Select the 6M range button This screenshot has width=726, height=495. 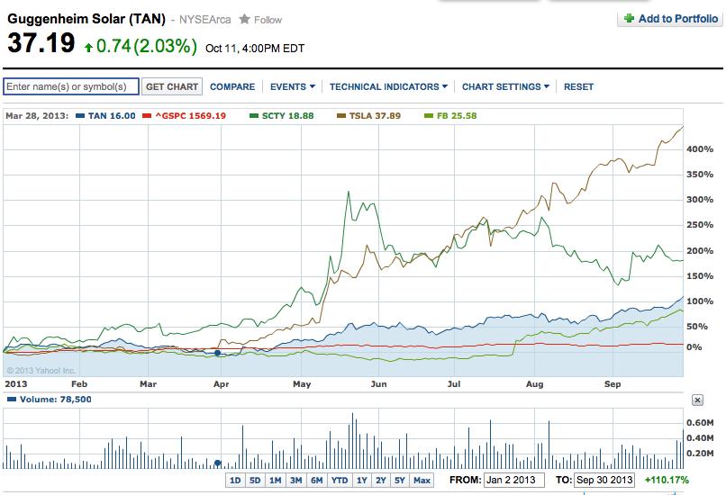pos(317,481)
